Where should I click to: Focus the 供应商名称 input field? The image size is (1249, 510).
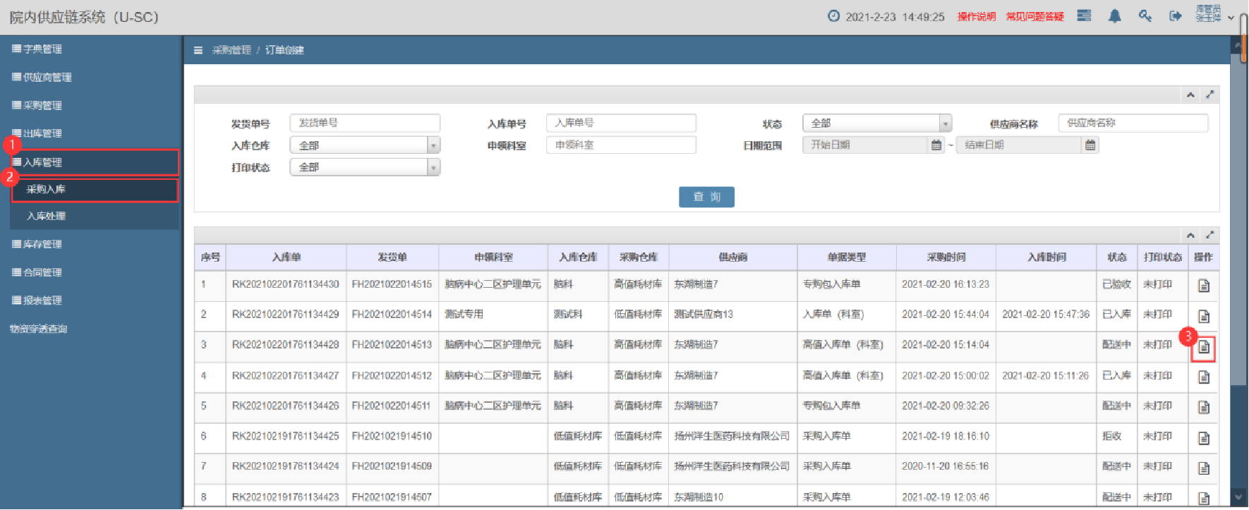click(1133, 123)
